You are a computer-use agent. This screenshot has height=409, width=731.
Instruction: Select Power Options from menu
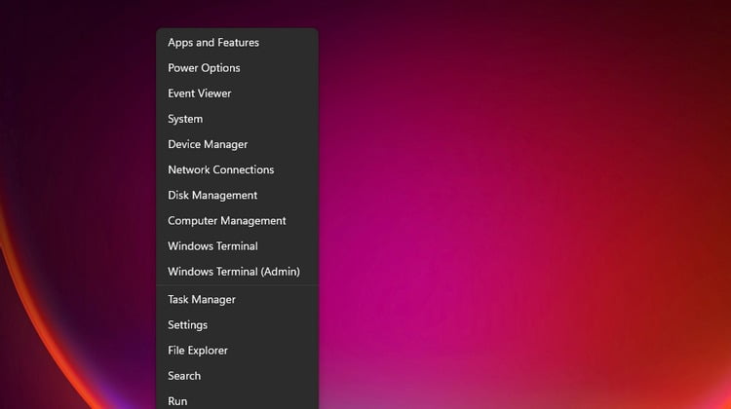pos(237,68)
